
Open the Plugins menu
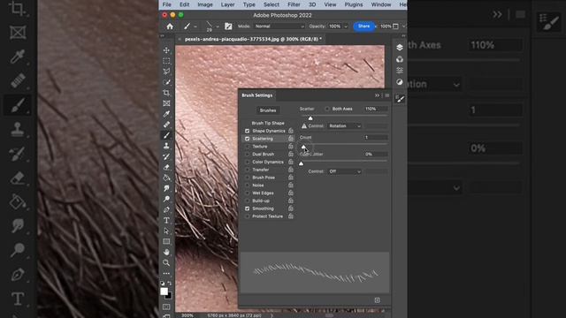click(354, 4)
